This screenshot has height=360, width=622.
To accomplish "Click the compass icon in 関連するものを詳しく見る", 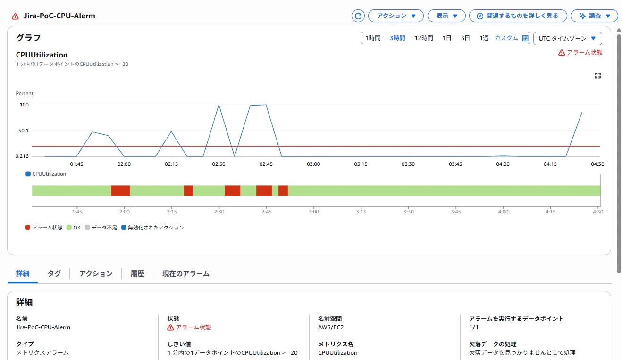I will pos(480,16).
